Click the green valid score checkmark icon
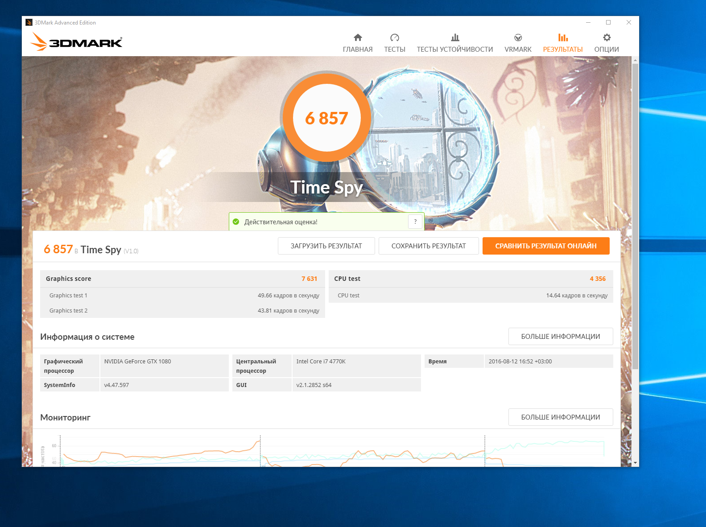This screenshot has width=706, height=527. (236, 222)
